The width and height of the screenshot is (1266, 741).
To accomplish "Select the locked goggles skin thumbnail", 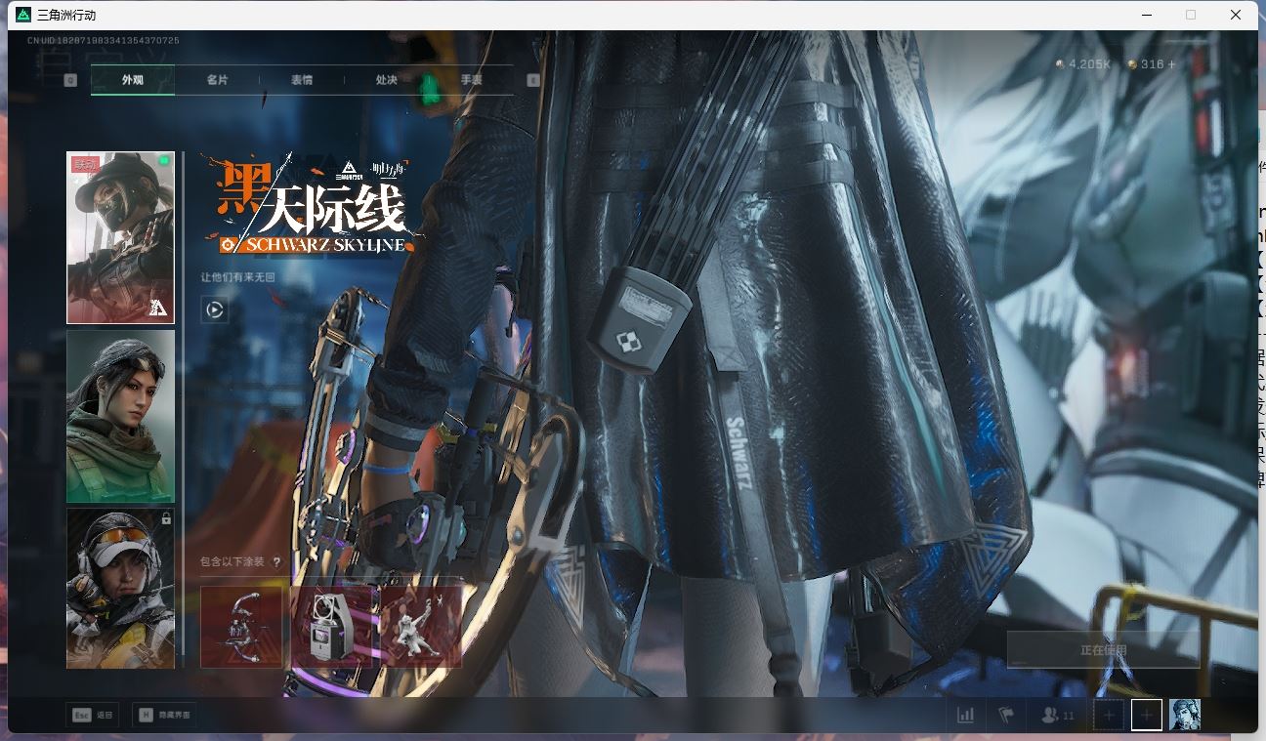I will (x=120, y=588).
